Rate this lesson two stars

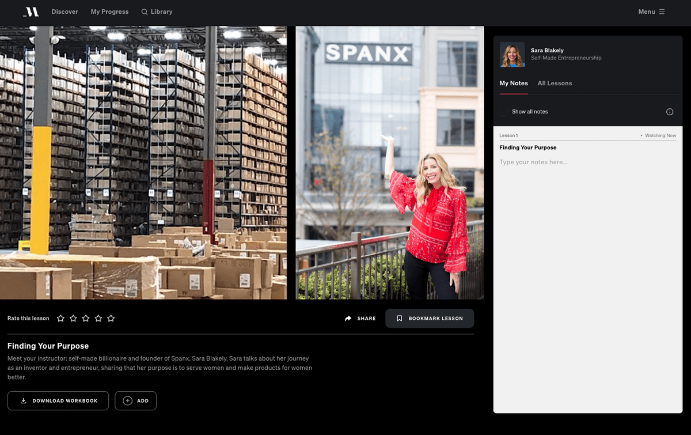pyautogui.click(x=73, y=318)
